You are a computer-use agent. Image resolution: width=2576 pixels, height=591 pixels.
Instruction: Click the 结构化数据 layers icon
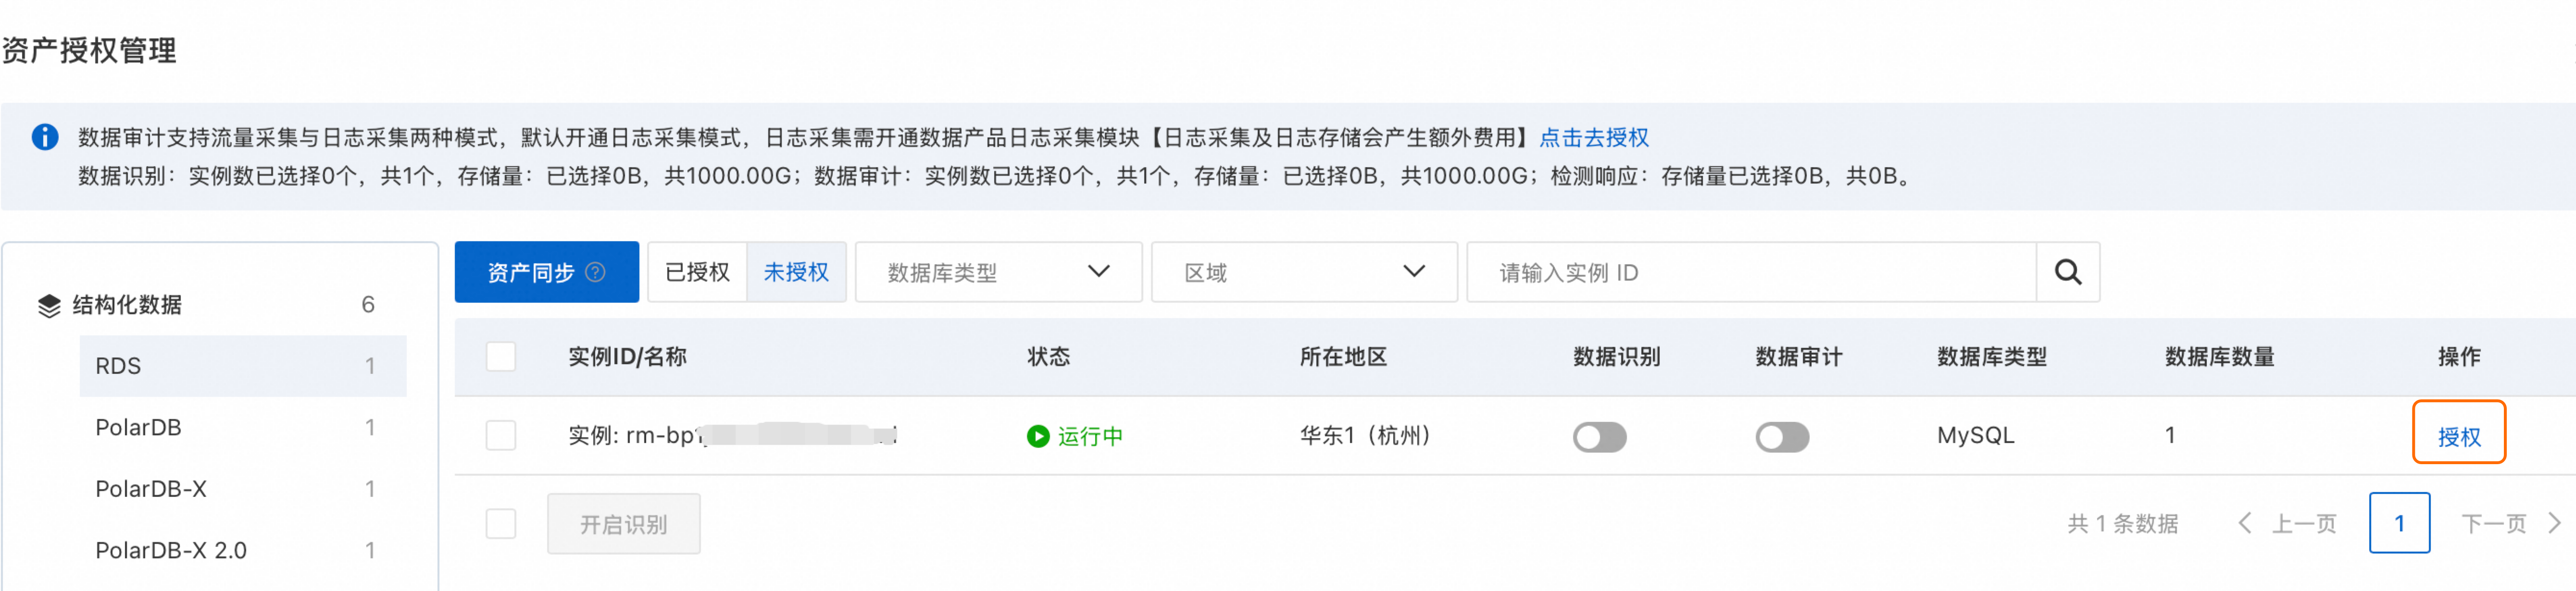coord(49,305)
